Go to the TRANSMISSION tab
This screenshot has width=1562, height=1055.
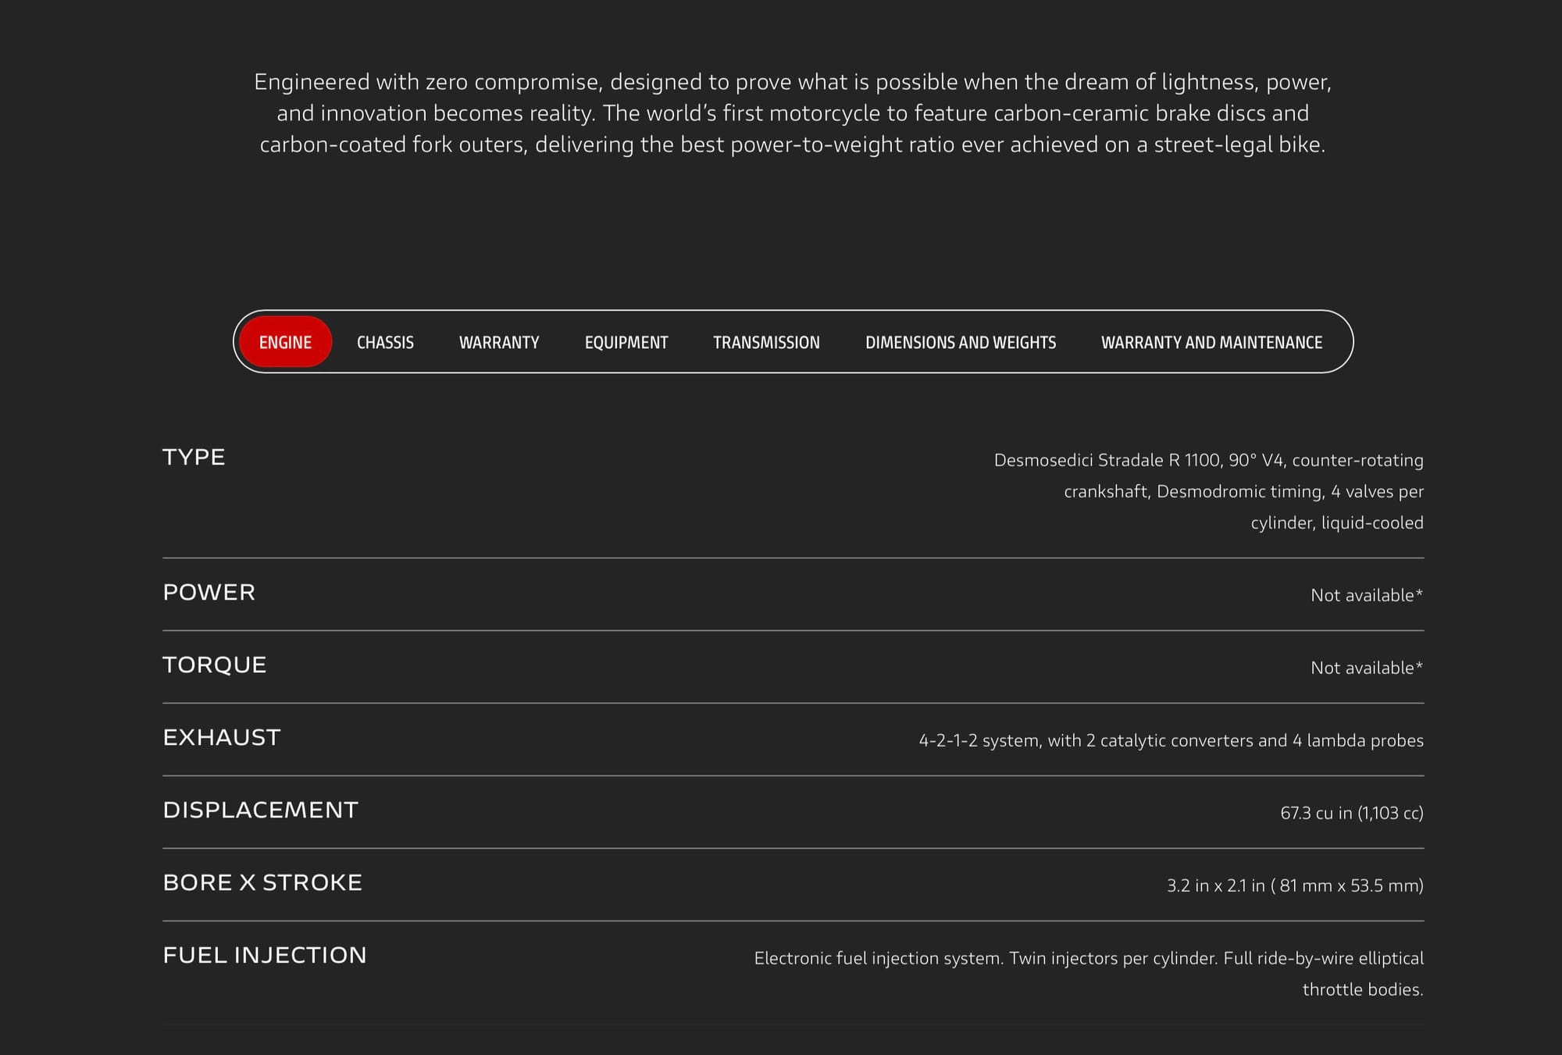766,342
